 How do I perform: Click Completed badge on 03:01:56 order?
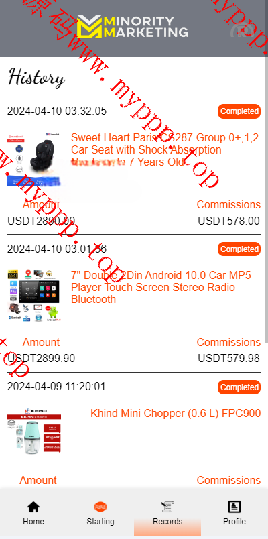[239, 249]
